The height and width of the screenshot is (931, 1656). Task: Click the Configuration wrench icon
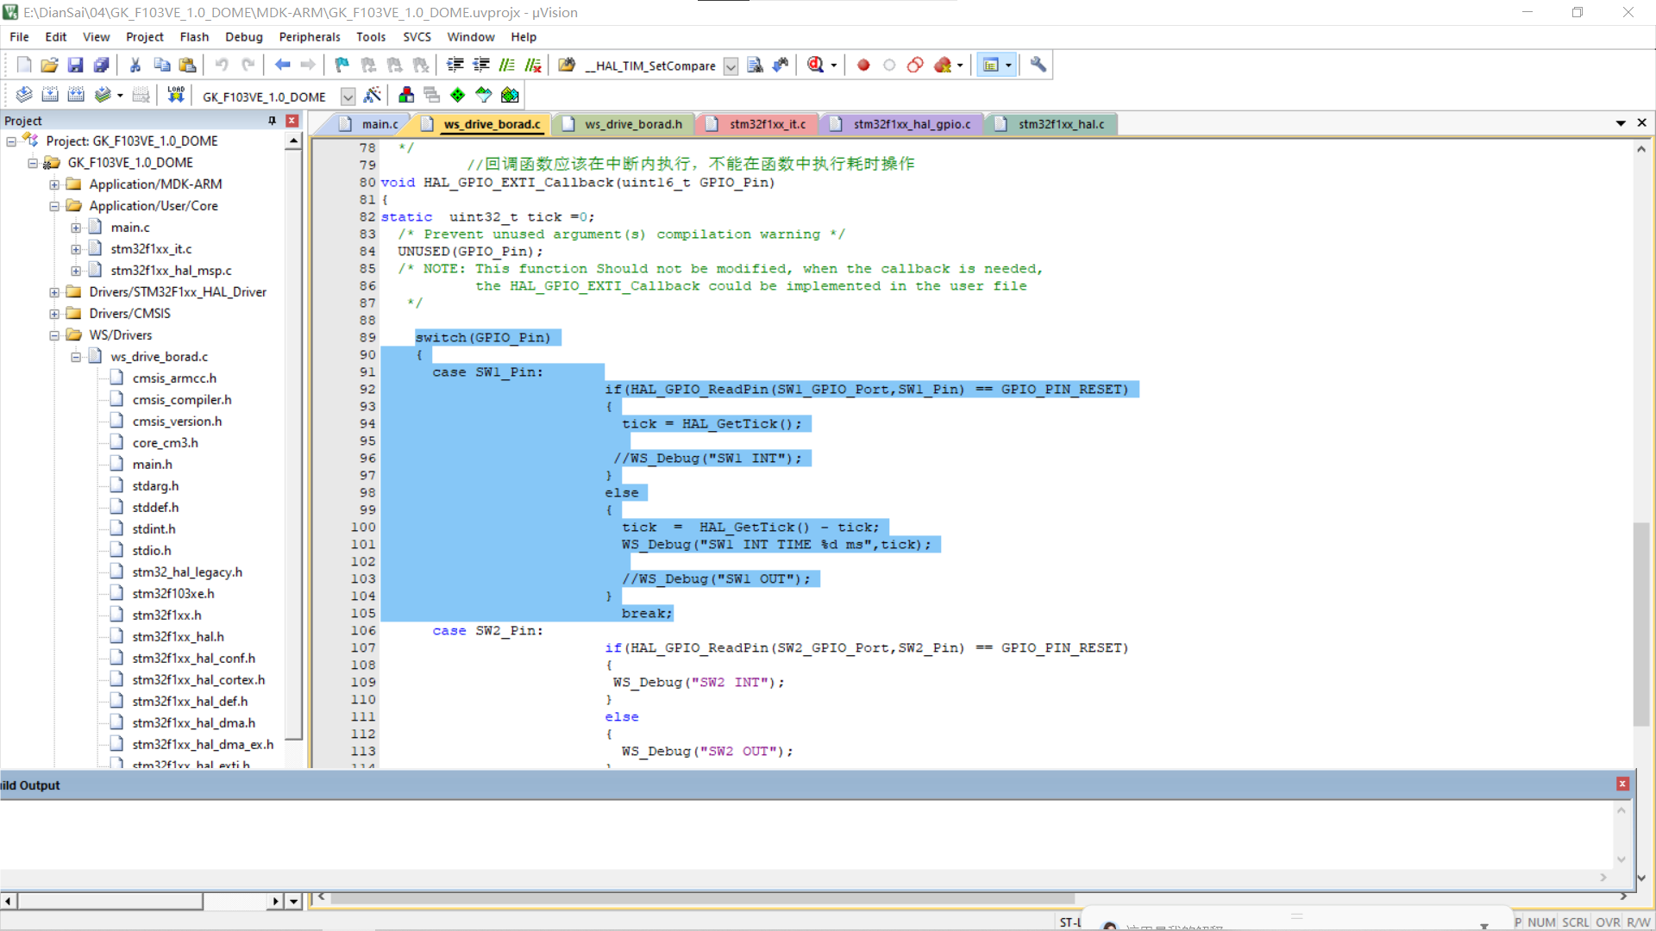click(1038, 65)
